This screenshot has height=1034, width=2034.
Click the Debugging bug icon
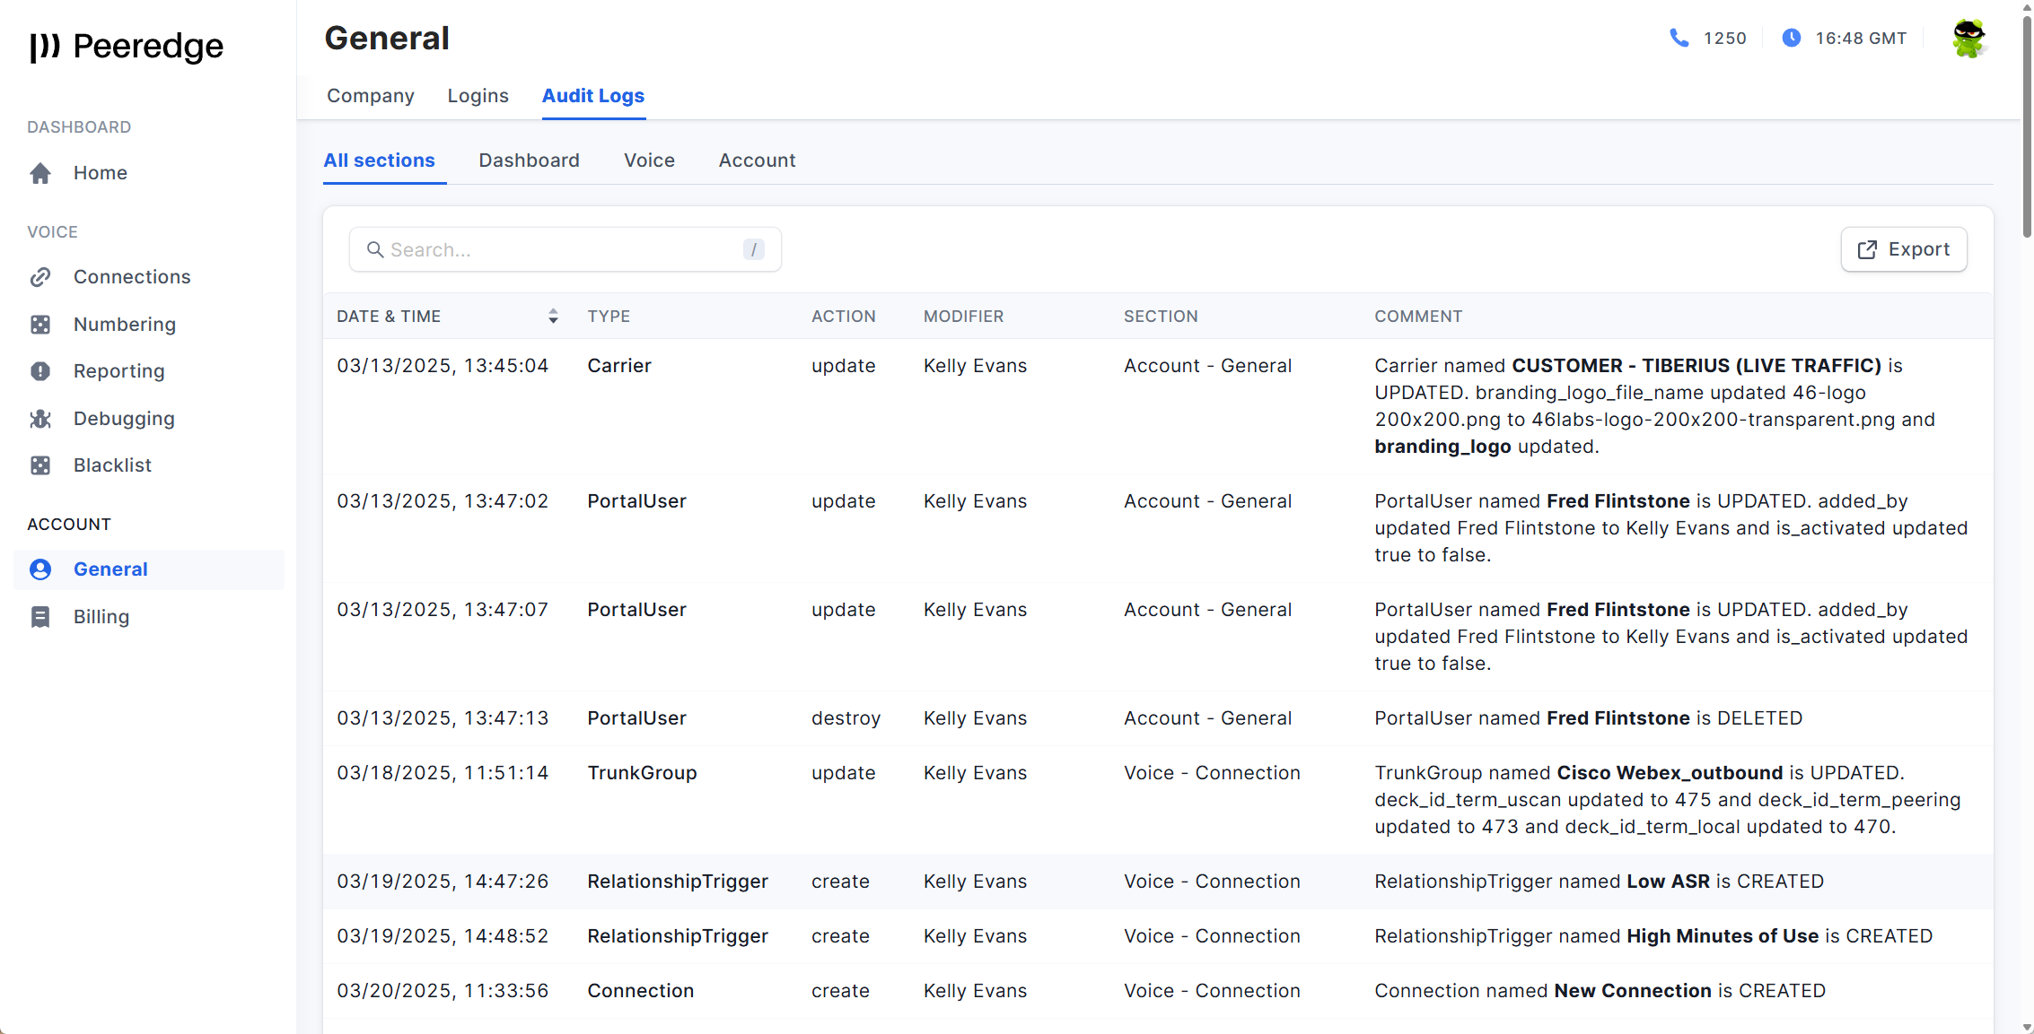pyautogui.click(x=40, y=419)
